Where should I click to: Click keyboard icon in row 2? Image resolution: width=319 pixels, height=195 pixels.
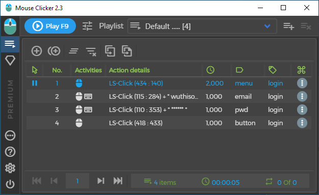88,96
